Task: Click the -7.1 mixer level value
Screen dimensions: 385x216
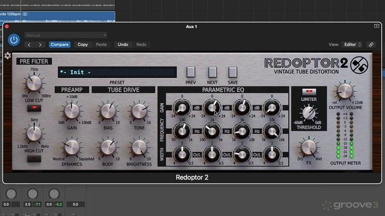Action: point(37,204)
